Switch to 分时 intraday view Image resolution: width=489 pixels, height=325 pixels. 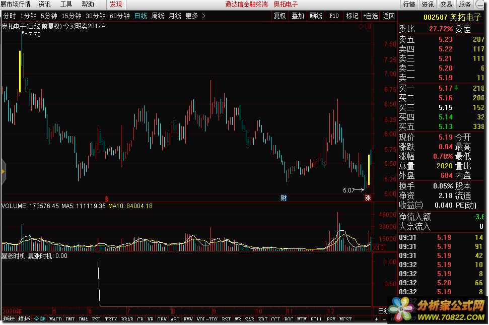[10, 16]
